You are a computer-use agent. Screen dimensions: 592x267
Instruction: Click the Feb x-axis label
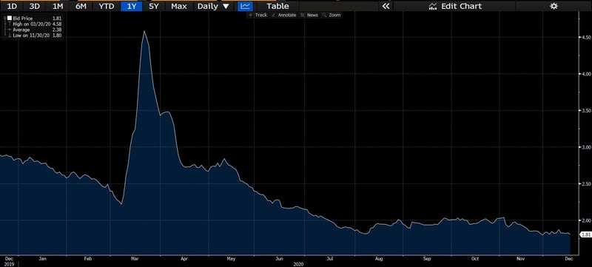click(88, 259)
